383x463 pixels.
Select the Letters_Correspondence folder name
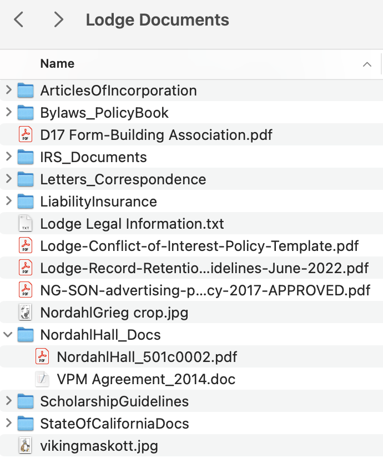coord(123,179)
